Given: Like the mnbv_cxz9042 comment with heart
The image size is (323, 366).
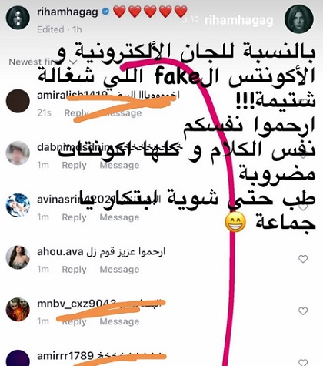Looking at the screenshot, I should click(x=303, y=311).
